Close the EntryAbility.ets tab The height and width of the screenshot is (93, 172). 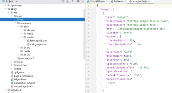click(x=107, y=1)
